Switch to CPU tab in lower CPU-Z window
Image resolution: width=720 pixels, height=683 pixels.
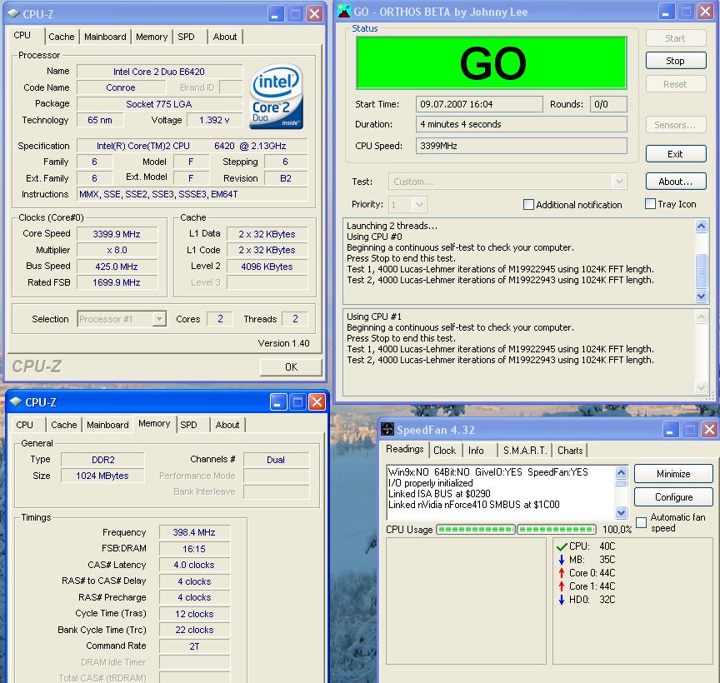coord(24,425)
